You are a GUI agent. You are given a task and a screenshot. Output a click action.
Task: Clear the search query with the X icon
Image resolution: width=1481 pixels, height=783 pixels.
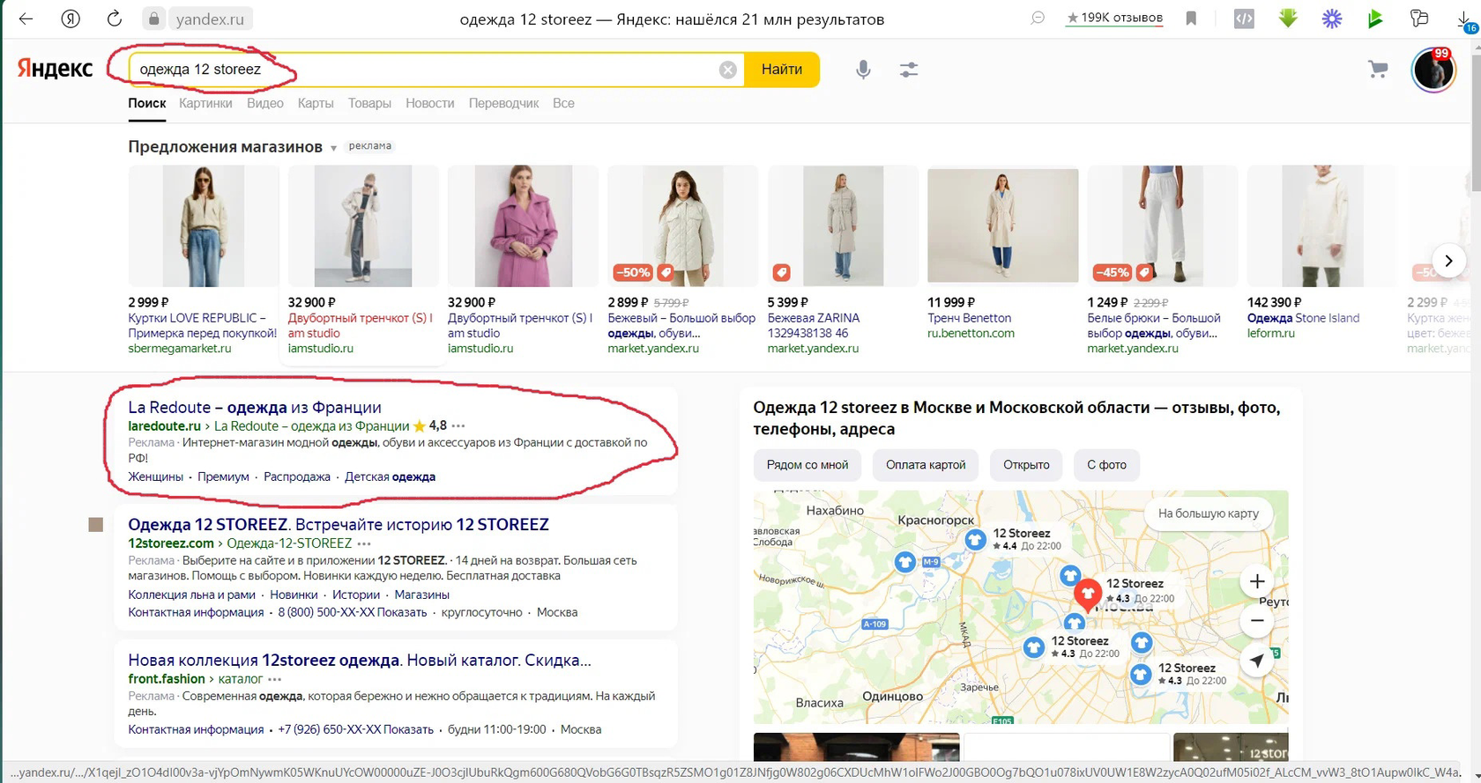pyautogui.click(x=727, y=70)
